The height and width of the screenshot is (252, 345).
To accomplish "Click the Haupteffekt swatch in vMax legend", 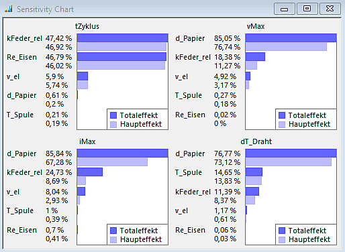I will [x=282, y=125].
